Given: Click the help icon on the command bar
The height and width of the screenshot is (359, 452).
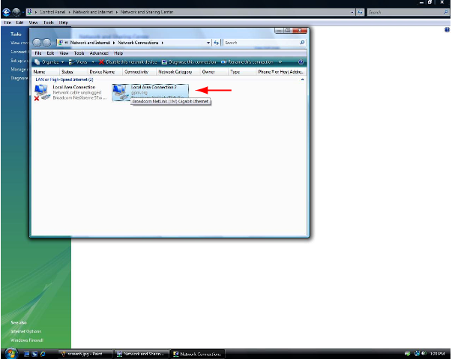Looking at the screenshot, I should coord(302,62).
